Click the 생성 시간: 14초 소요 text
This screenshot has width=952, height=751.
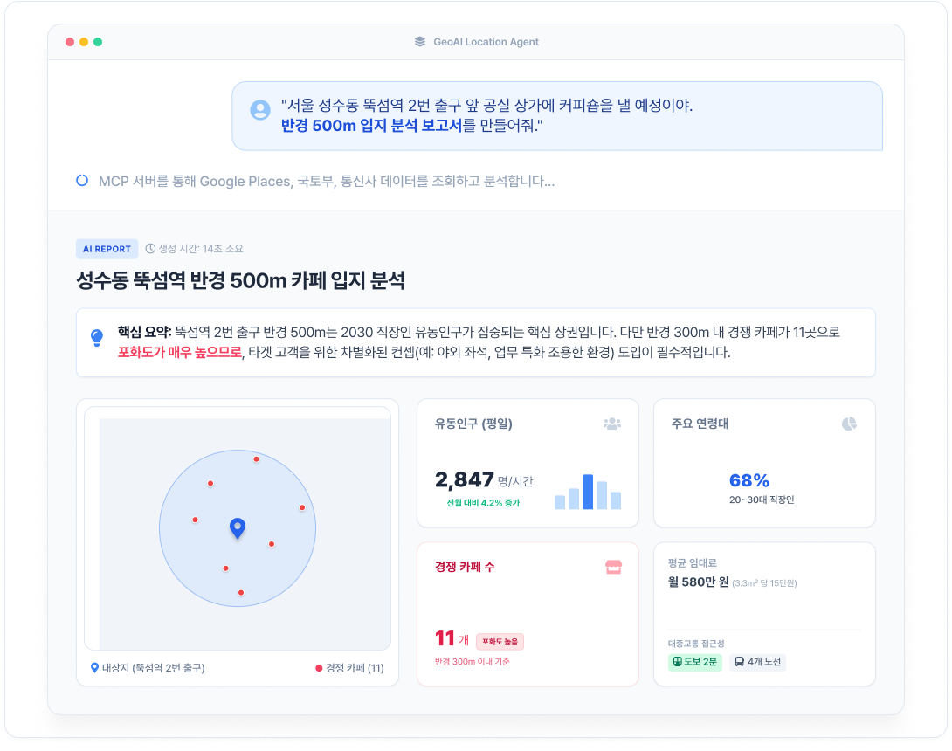[x=200, y=248]
